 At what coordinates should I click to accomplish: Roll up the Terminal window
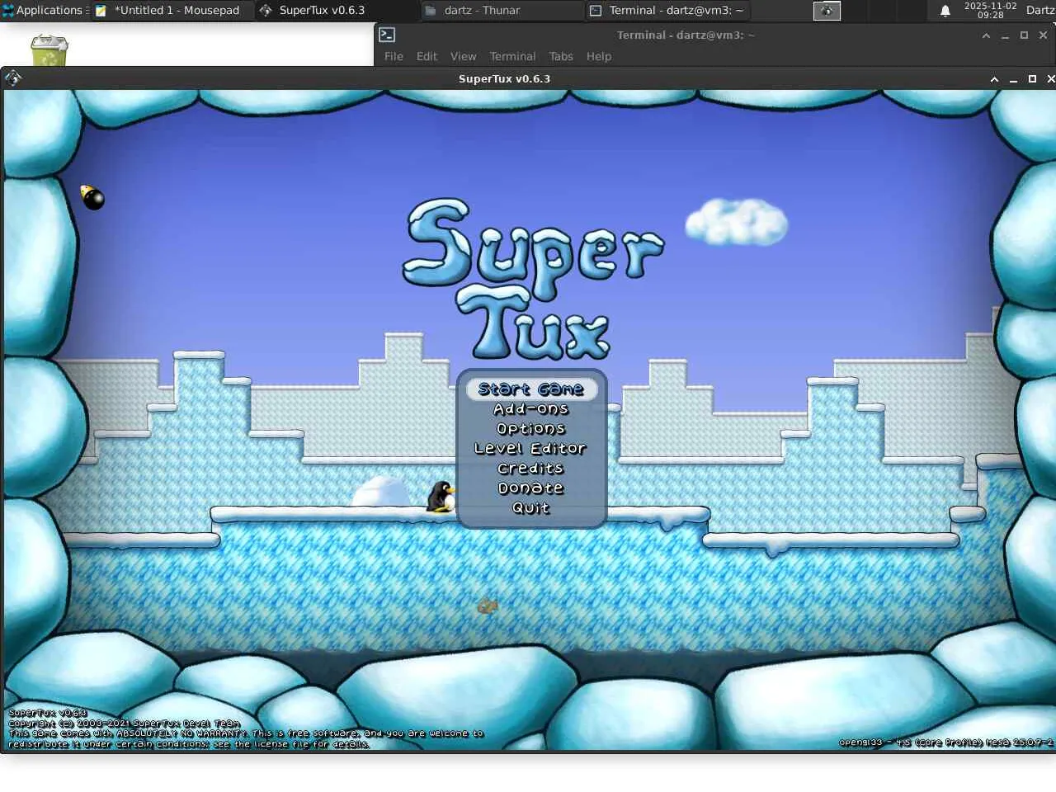coord(986,35)
